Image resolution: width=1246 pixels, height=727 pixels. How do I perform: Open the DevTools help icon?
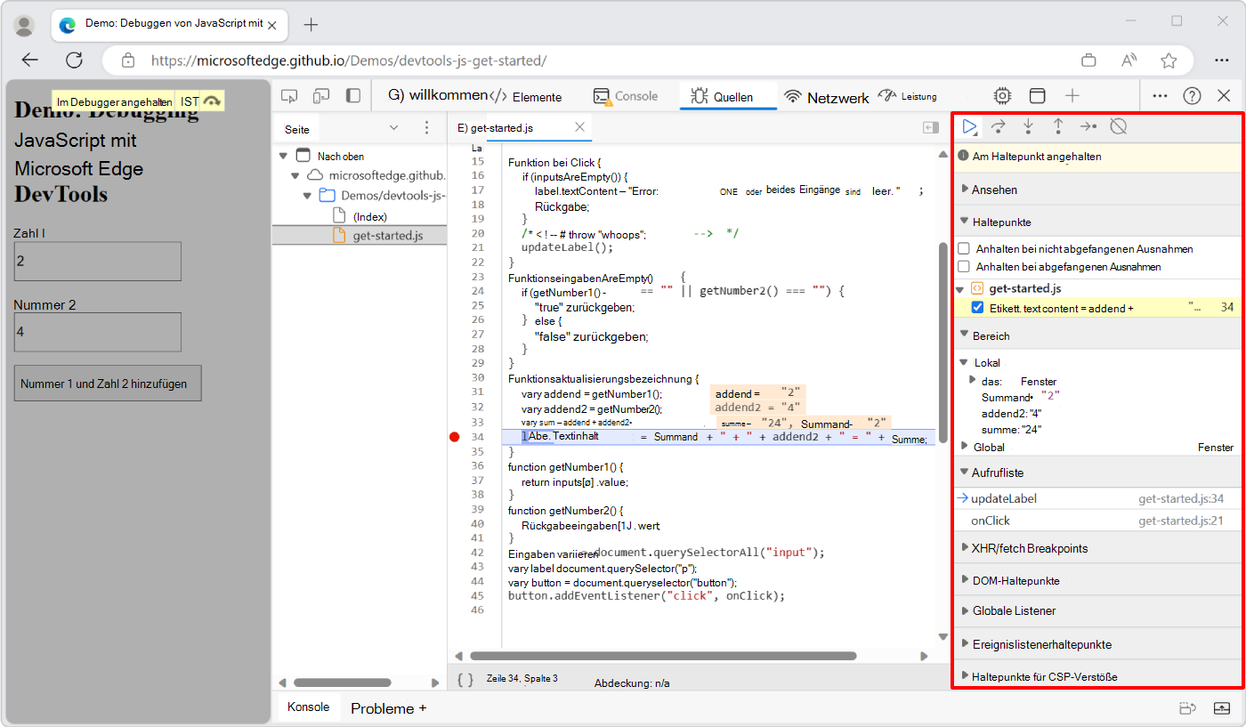pos(1192,95)
